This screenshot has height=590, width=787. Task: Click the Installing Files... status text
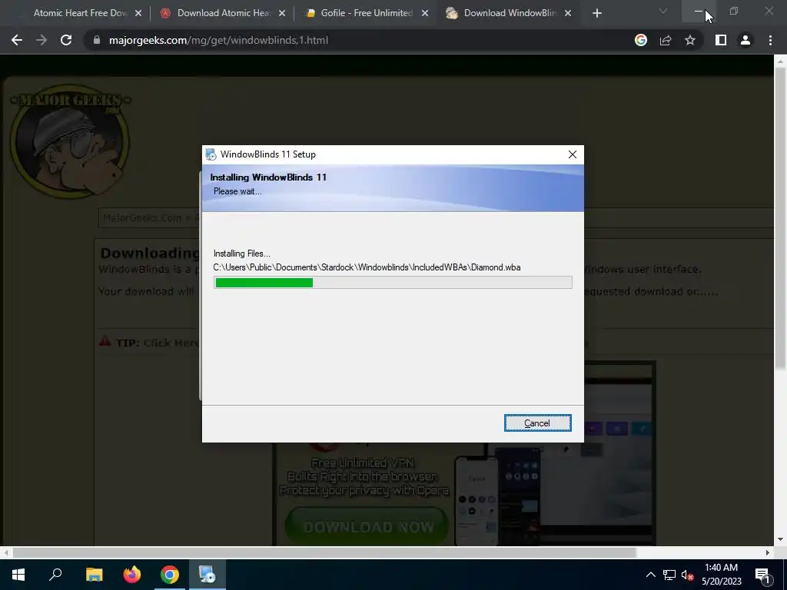[241, 254]
